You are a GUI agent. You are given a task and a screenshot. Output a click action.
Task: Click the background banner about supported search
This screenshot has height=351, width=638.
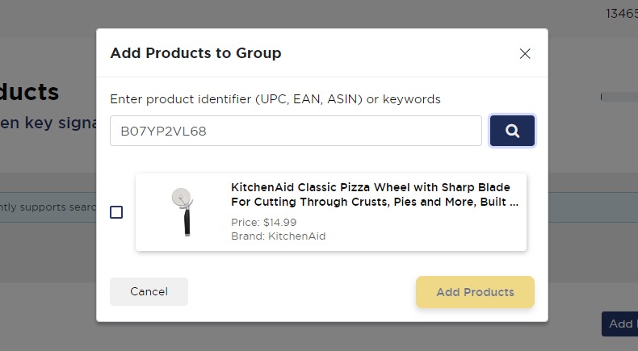tap(48, 207)
